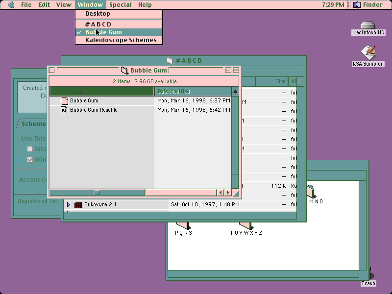Open the Edit menu
Screen dimensions: 392x294
pos(44,5)
